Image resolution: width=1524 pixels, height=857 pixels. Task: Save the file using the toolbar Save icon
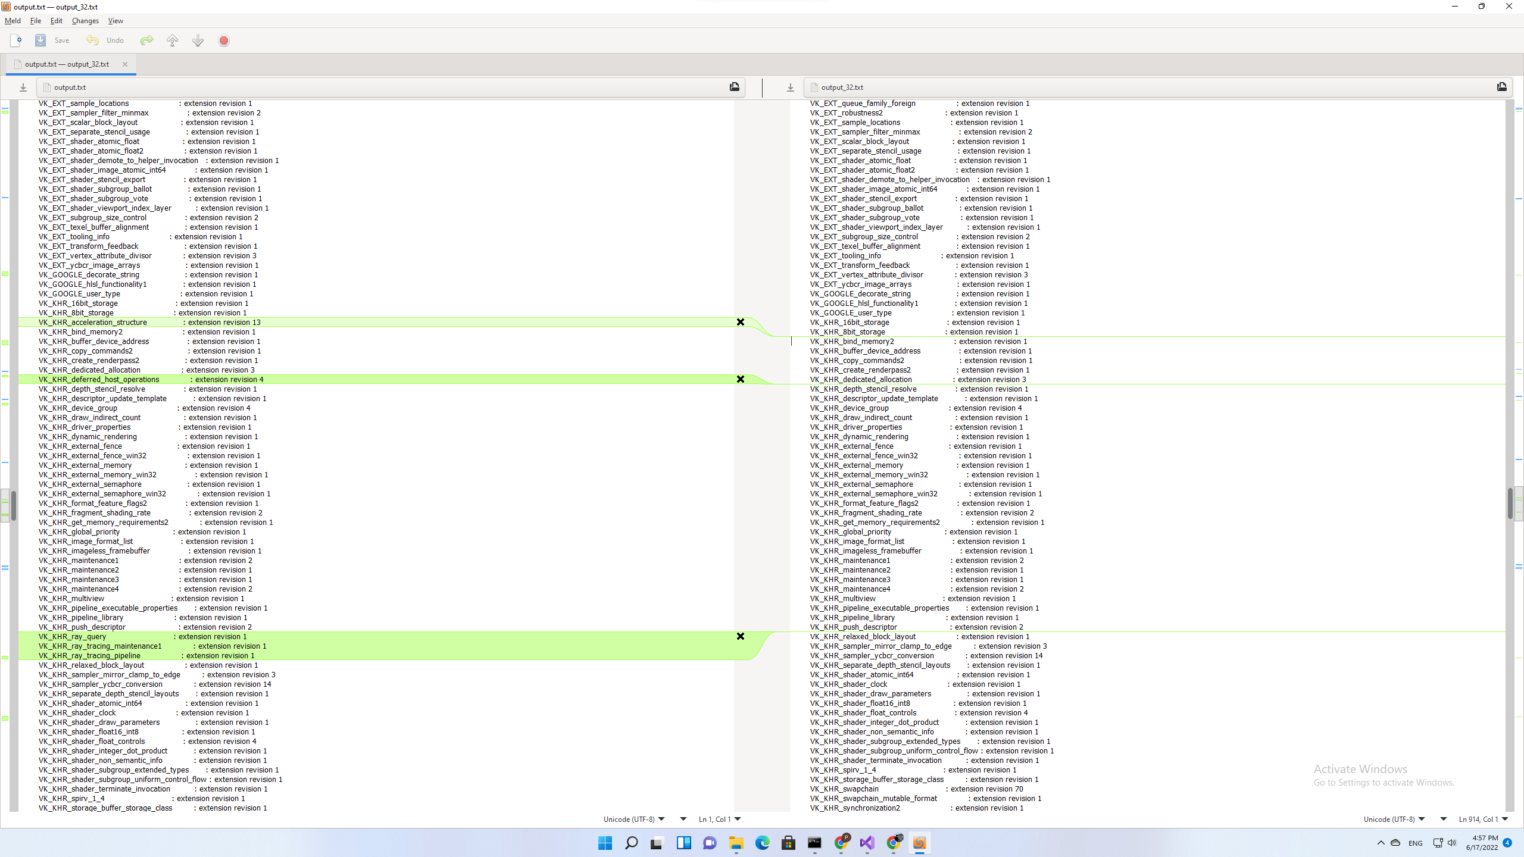pos(40,40)
